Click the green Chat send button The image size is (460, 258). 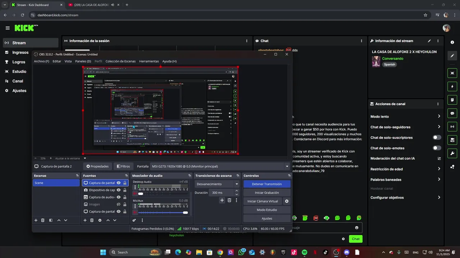coord(355,239)
